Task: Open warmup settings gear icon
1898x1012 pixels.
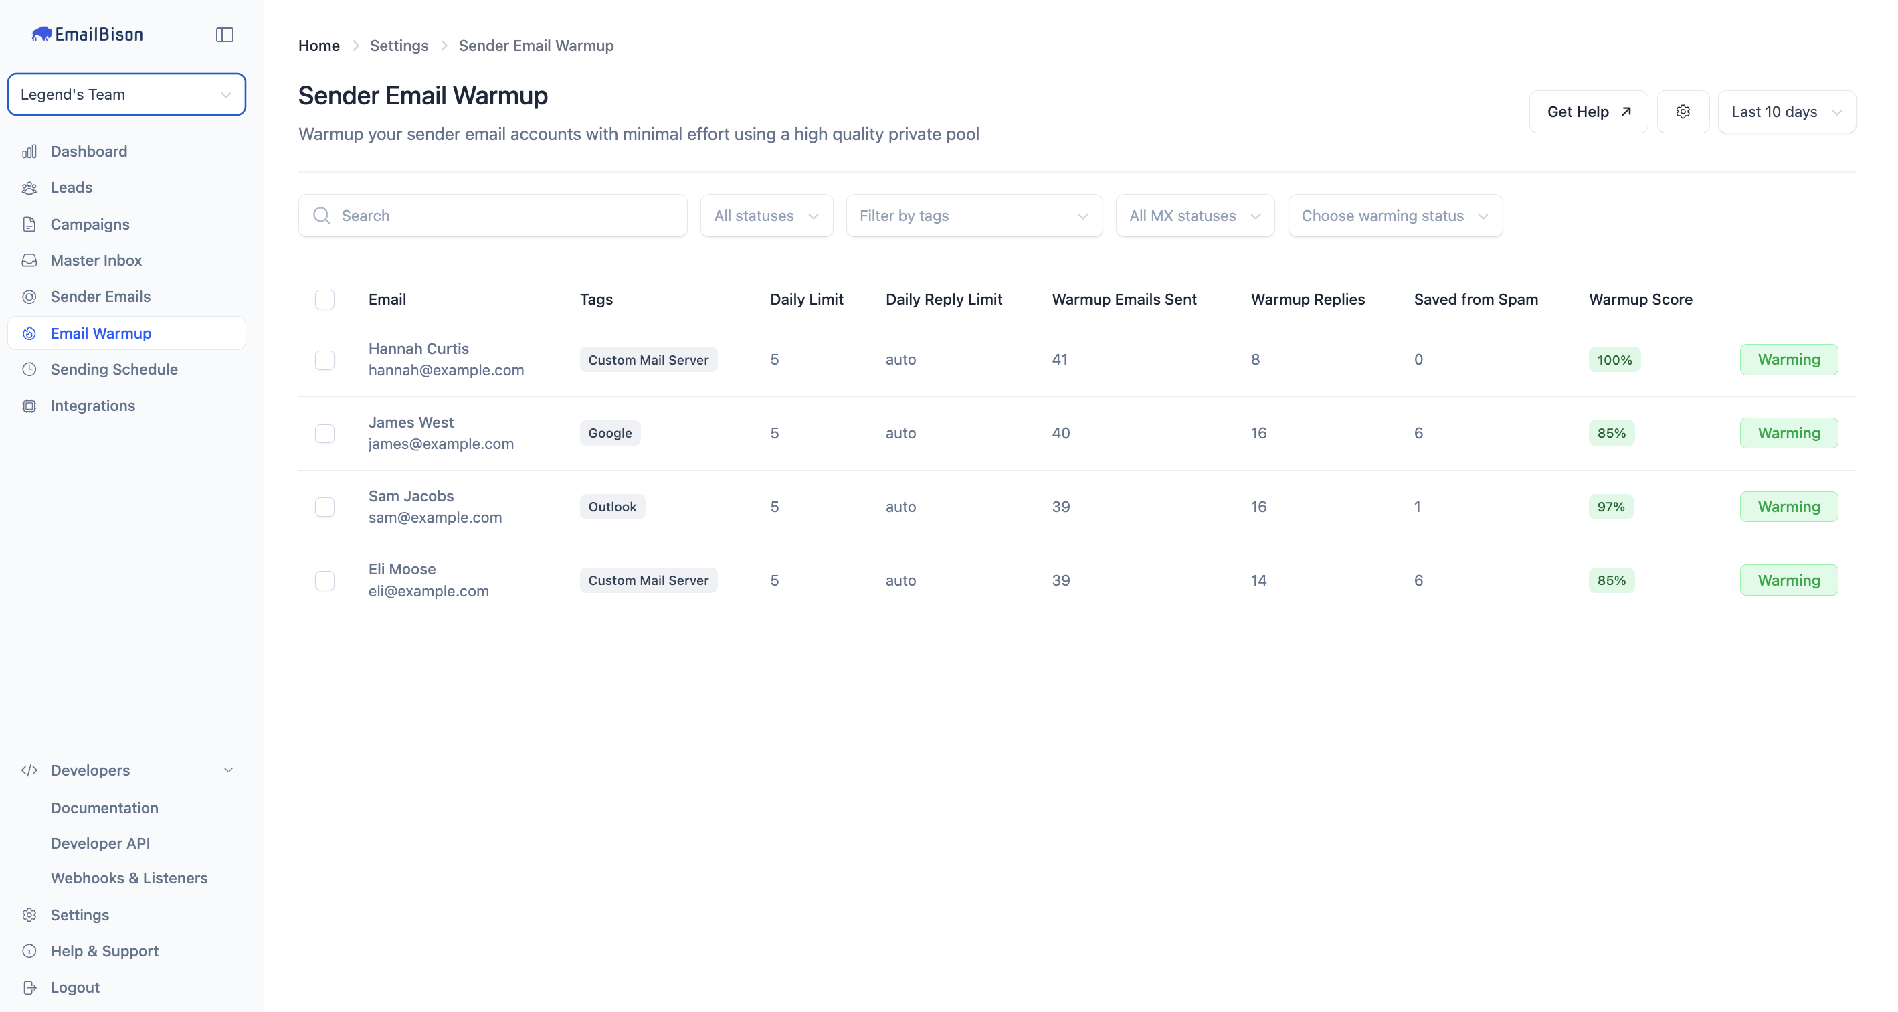Action: tap(1683, 112)
